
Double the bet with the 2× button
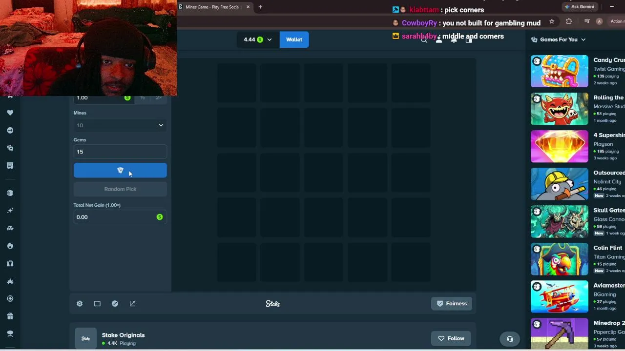tap(159, 97)
